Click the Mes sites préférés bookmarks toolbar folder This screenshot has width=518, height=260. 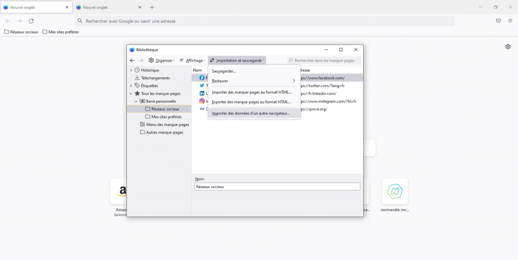pos(61,32)
